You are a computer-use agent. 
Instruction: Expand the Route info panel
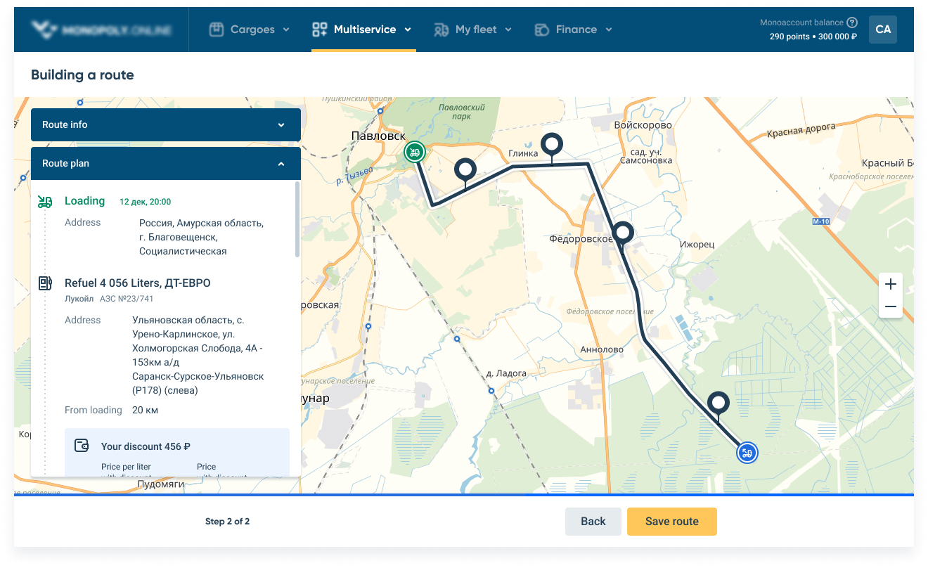166,124
